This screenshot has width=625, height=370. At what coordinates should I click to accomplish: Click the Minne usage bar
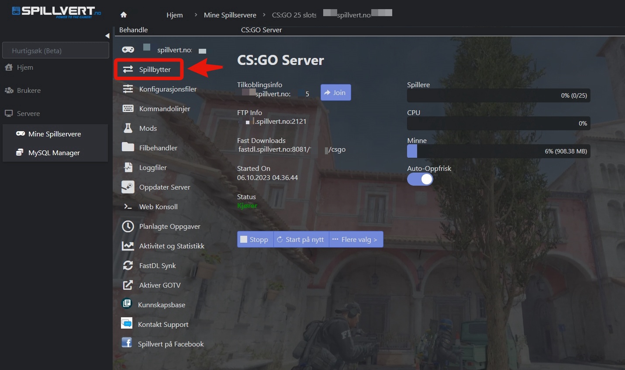[499, 151]
